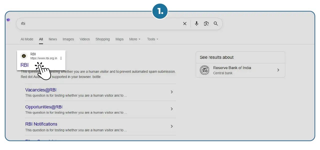Click the 'Central bank' subtitle text
320x150 pixels.
(223, 73)
